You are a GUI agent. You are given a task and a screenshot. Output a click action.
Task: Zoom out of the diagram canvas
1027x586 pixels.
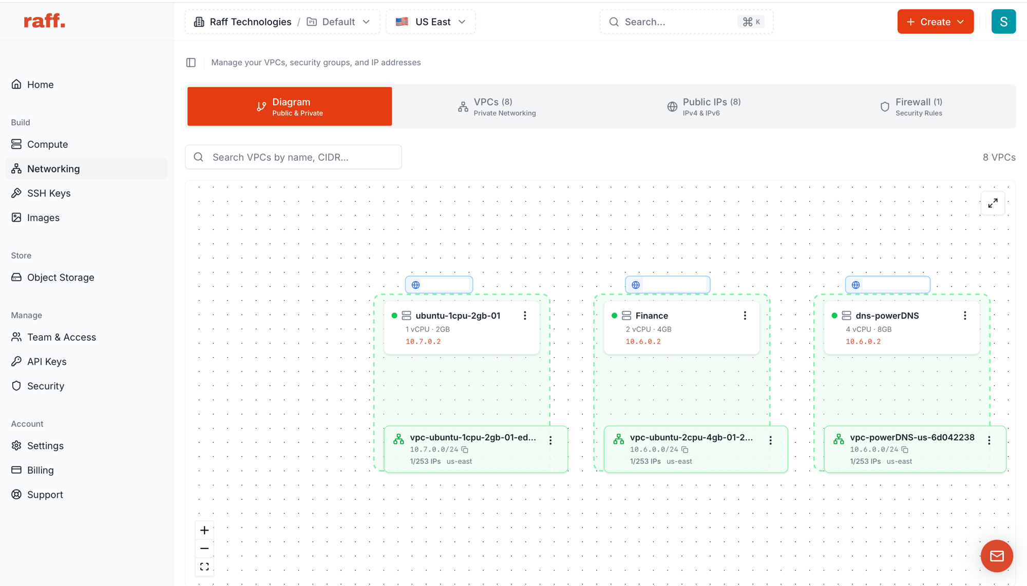(x=204, y=549)
